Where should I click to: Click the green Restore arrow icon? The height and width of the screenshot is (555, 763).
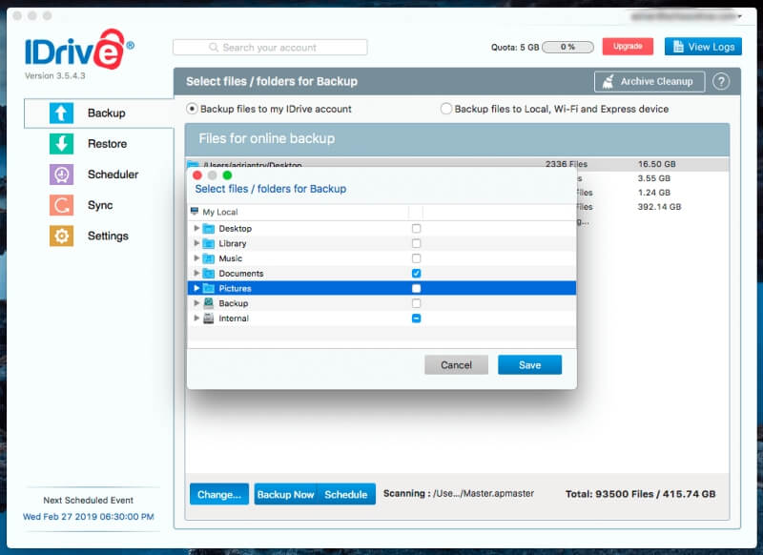point(61,143)
